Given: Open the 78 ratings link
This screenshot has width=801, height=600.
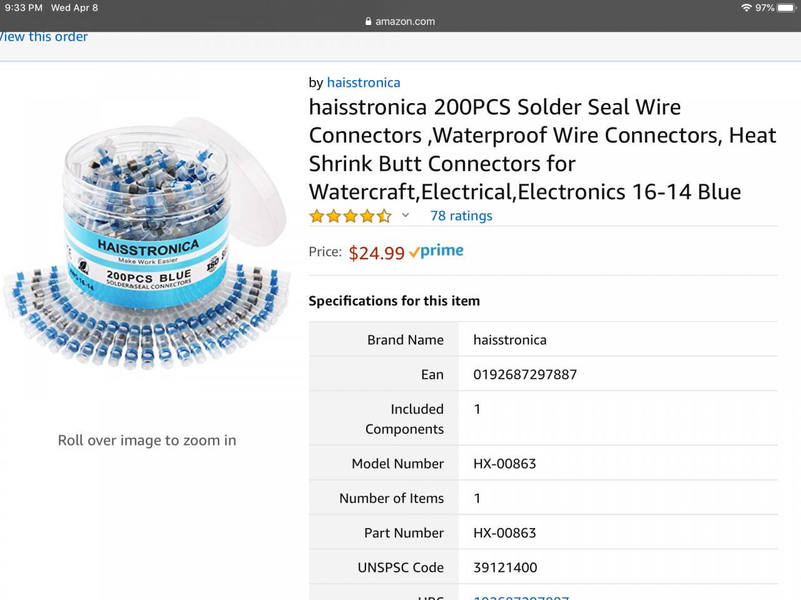Looking at the screenshot, I should [461, 216].
